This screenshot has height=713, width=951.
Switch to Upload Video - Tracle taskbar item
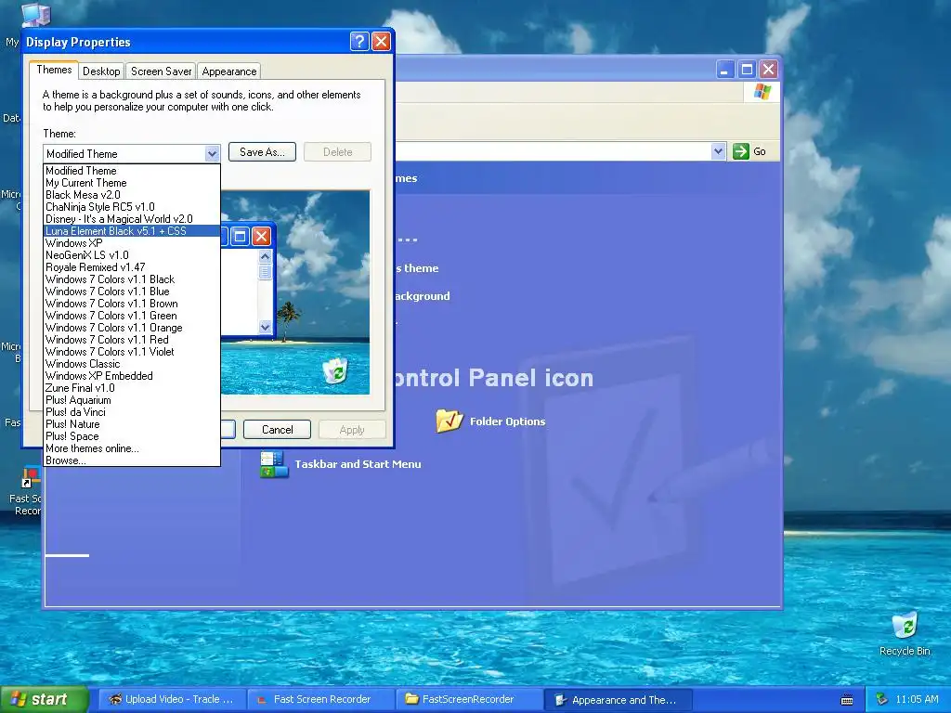coord(172,699)
